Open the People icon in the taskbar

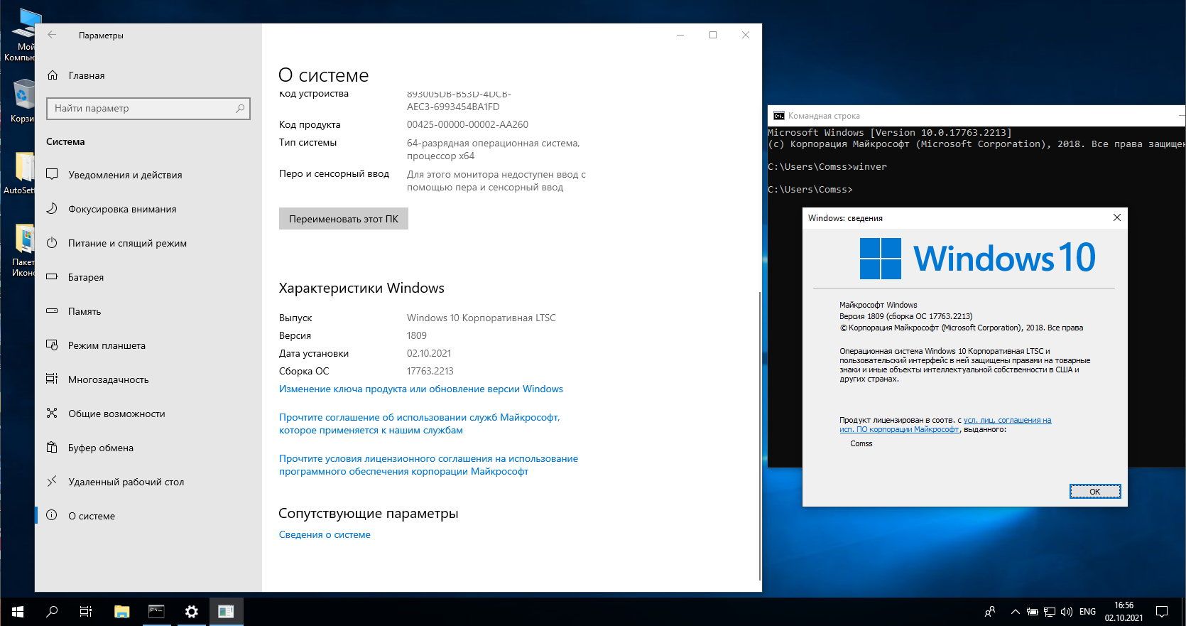click(990, 611)
